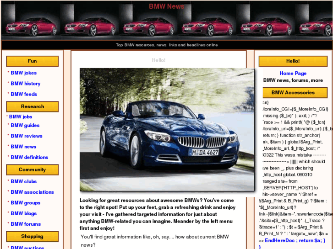The width and height of the screenshot is (333, 249).
Task: Open the BMW jokes link
Action: pos(23,73)
